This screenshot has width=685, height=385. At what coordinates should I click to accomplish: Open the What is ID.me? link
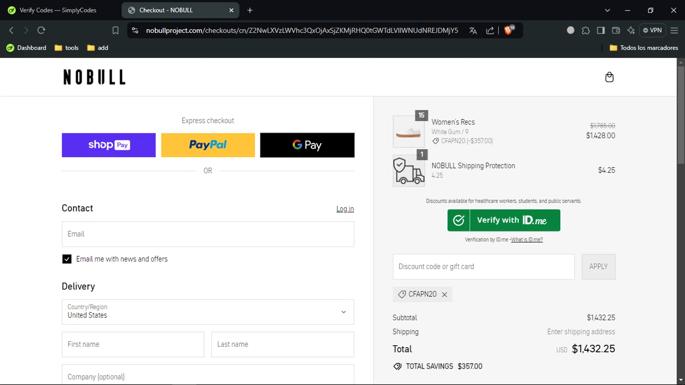527,240
